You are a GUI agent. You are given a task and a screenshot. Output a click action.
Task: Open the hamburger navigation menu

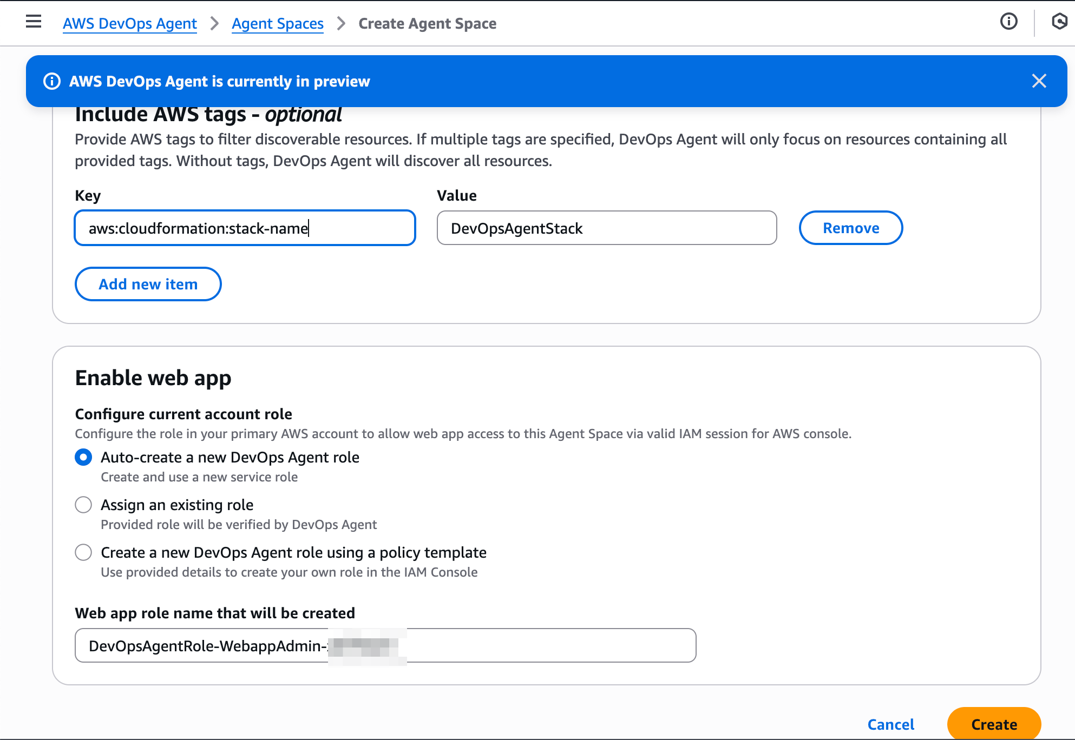(34, 22)
